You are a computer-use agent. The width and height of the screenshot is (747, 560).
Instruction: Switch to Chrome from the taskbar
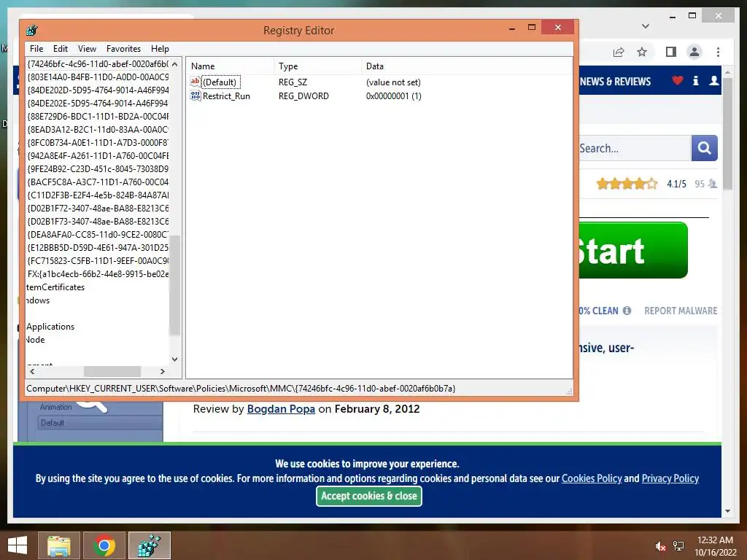[x=104, y=545]
